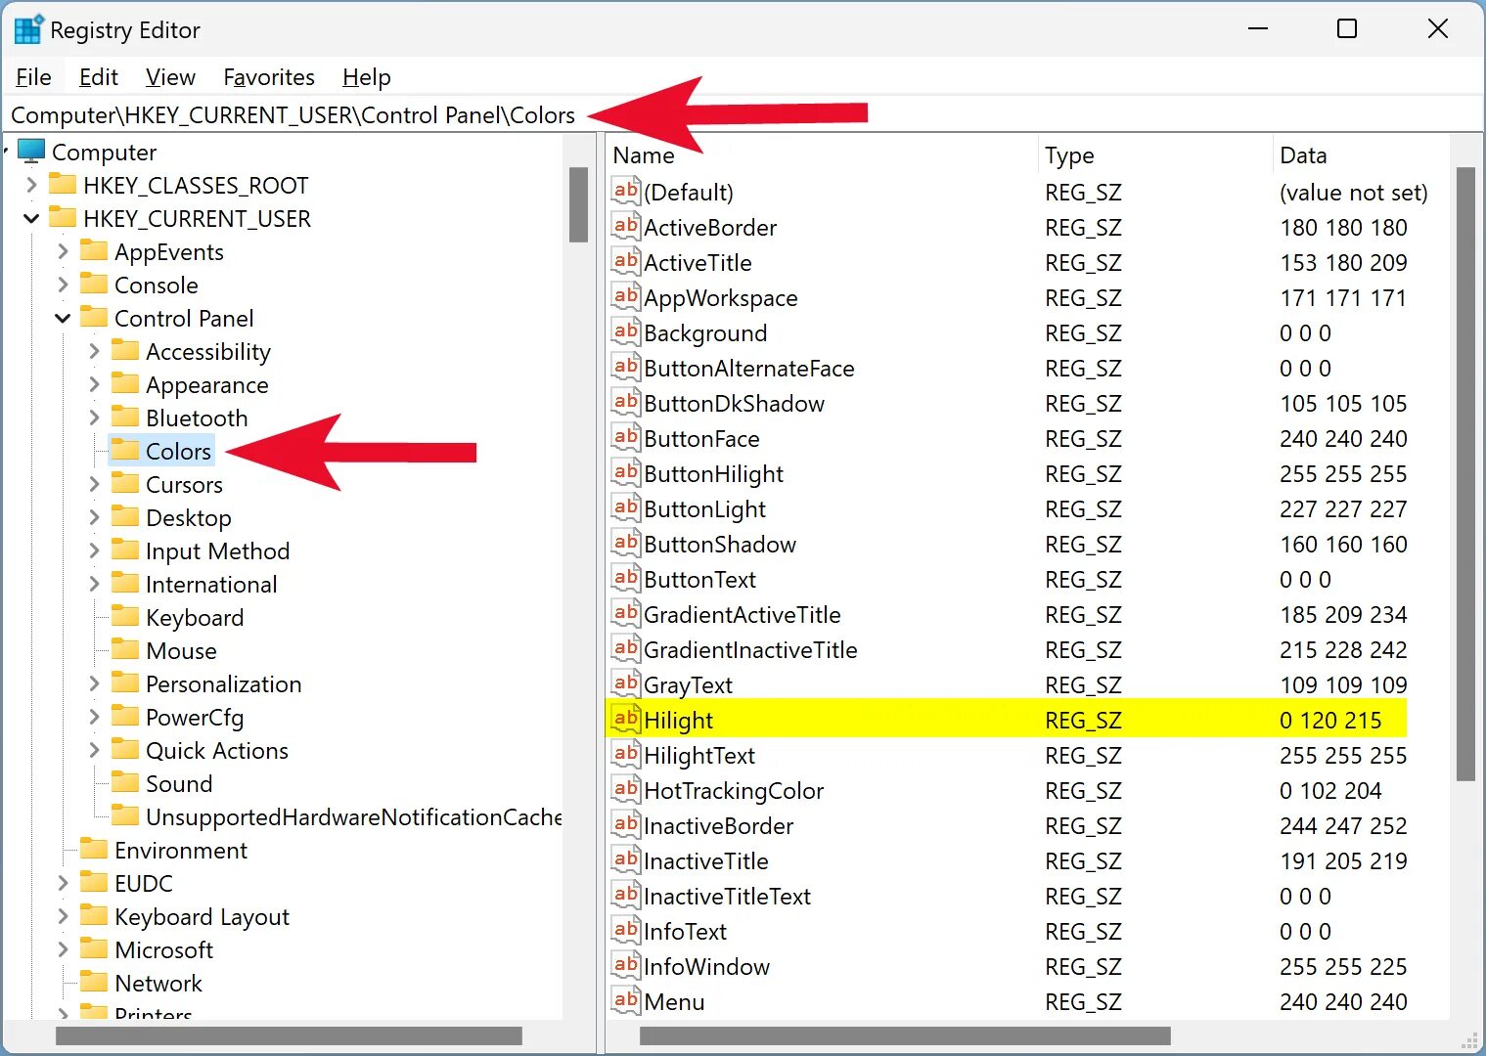
Task: Click the string icon of ButtonFace value
Action: 626,437
